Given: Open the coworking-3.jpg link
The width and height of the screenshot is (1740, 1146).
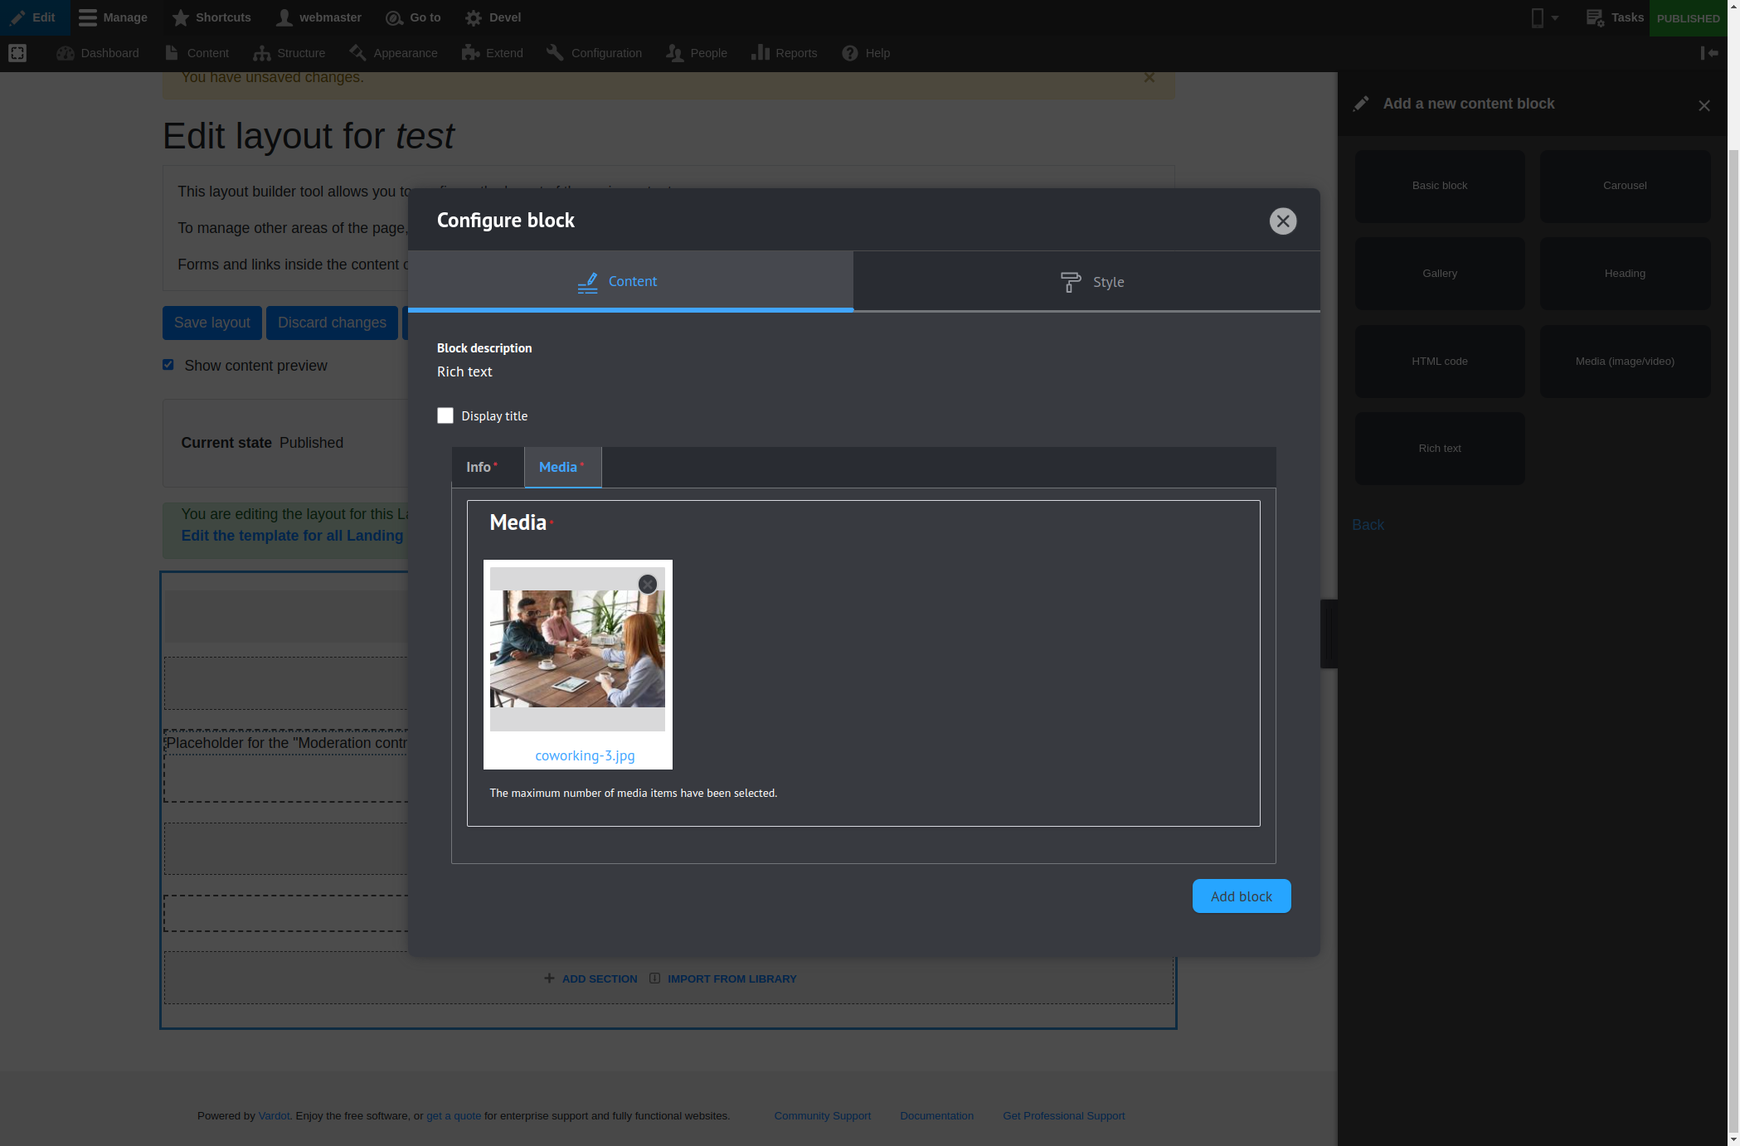Looking at the screenshot, I should (585, 755).
